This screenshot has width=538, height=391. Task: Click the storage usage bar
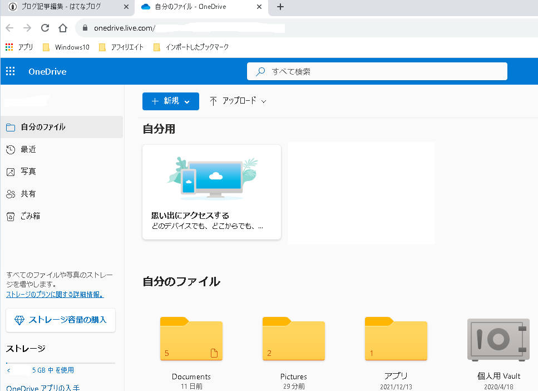[x=61, y=363]
